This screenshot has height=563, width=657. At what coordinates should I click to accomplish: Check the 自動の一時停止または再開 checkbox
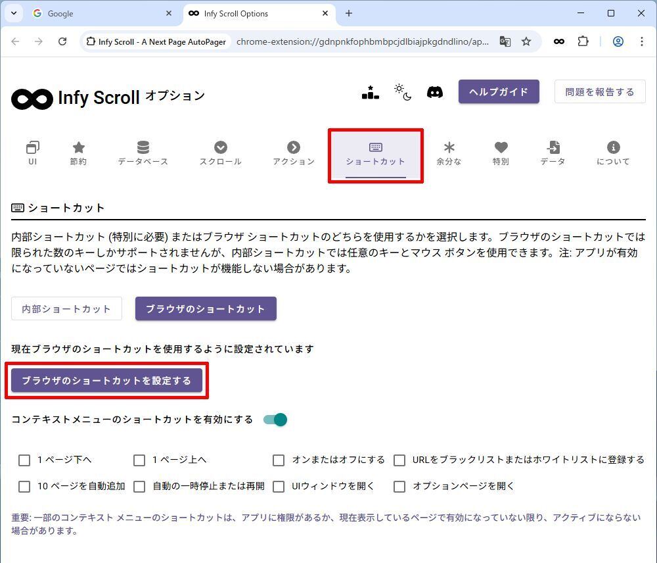coord(139,487)
